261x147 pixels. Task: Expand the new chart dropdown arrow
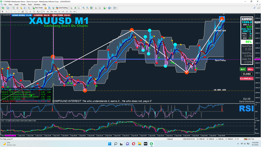[x=6, y=8]
